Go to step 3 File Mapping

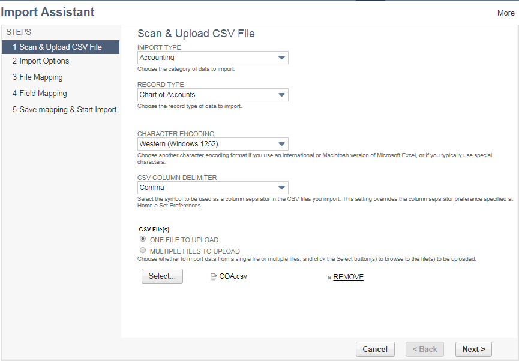[37, 77]
